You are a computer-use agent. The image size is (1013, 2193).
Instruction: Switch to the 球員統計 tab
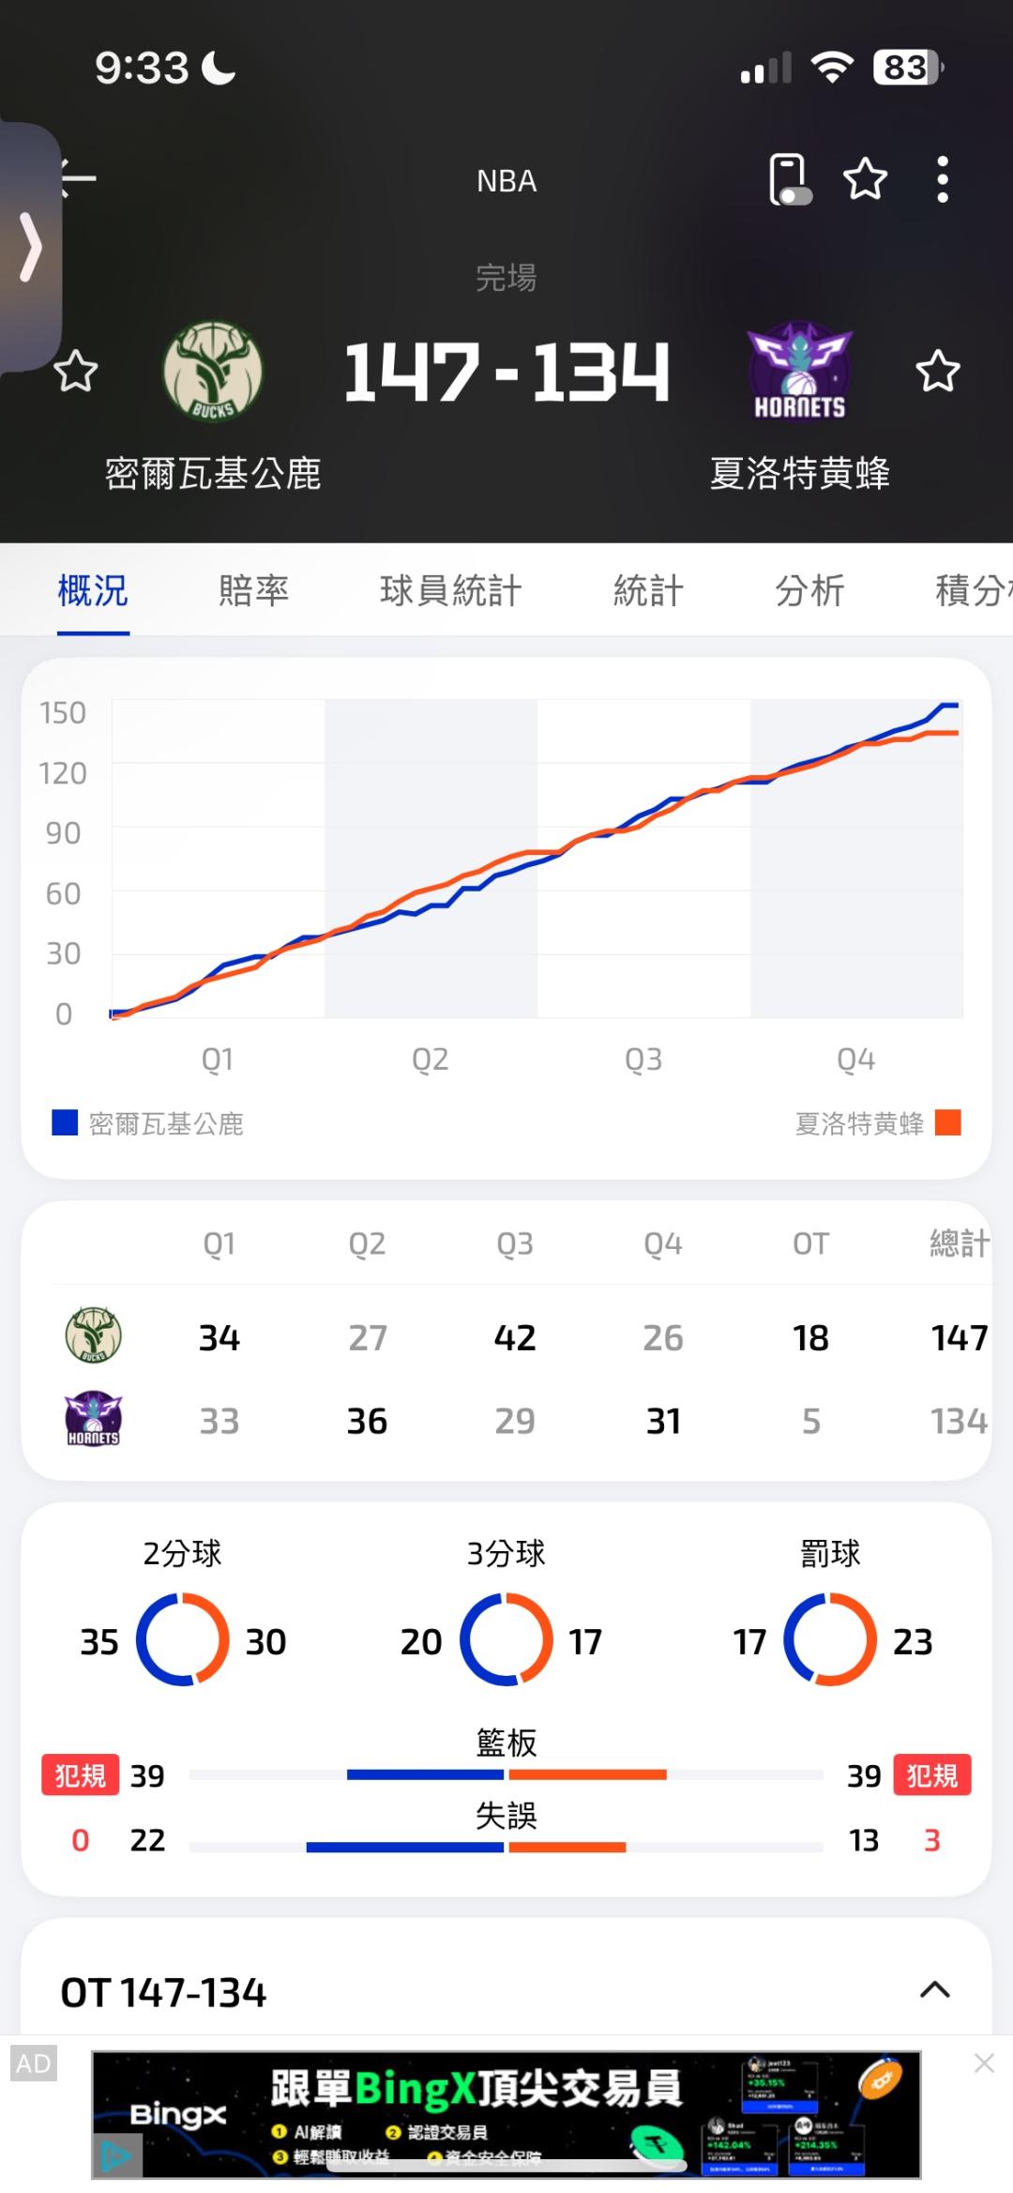click(x=450, y=591)
